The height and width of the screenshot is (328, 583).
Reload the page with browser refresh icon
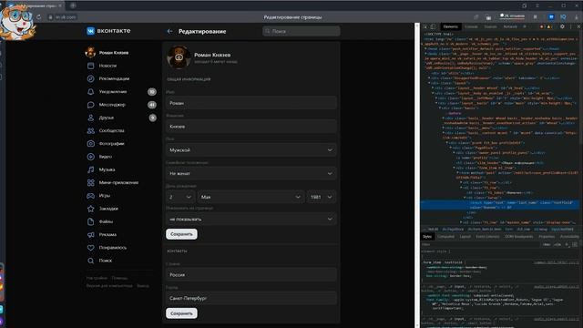point(38,17)
